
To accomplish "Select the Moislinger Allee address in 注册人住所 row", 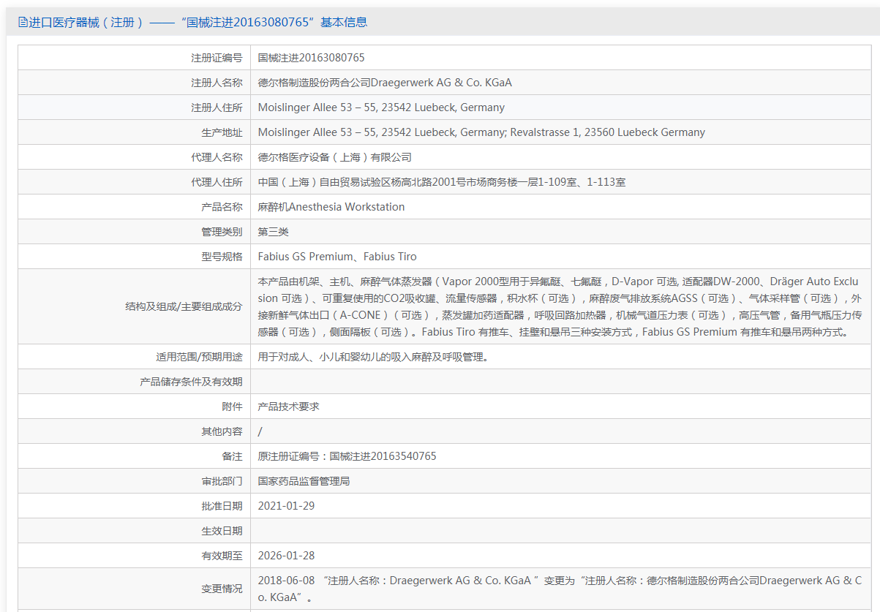I will pyautogui.click(x=381, y=107).
